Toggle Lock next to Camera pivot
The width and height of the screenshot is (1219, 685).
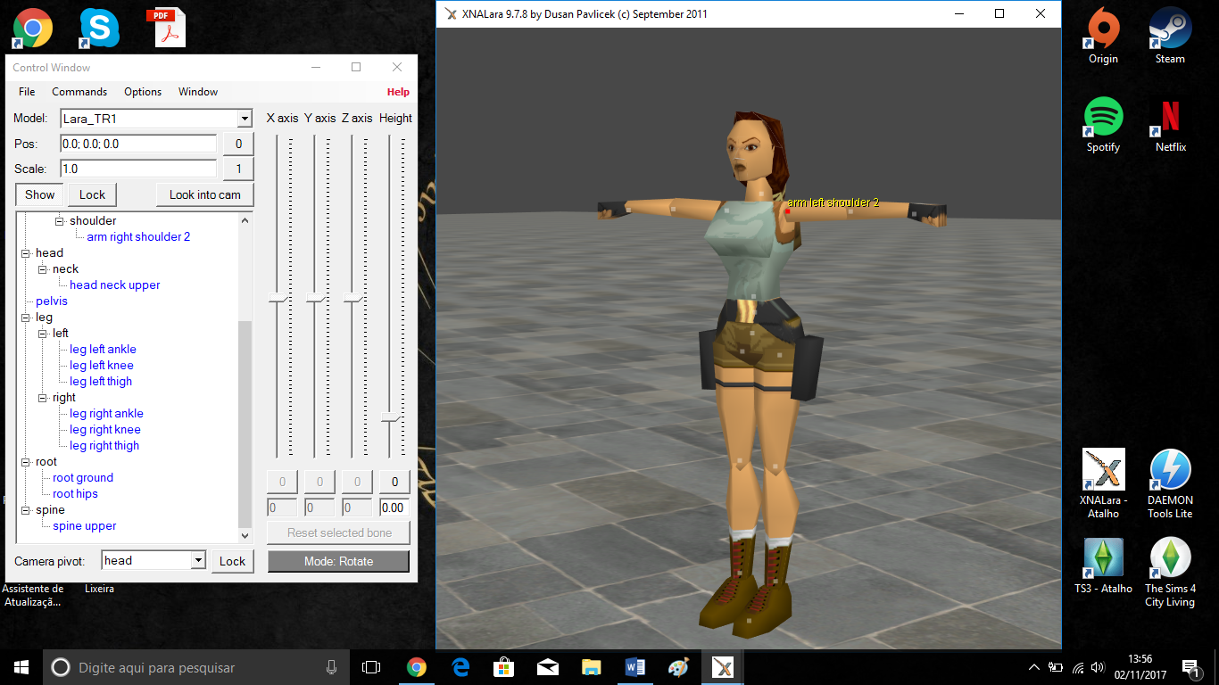[x=232, y=561]
